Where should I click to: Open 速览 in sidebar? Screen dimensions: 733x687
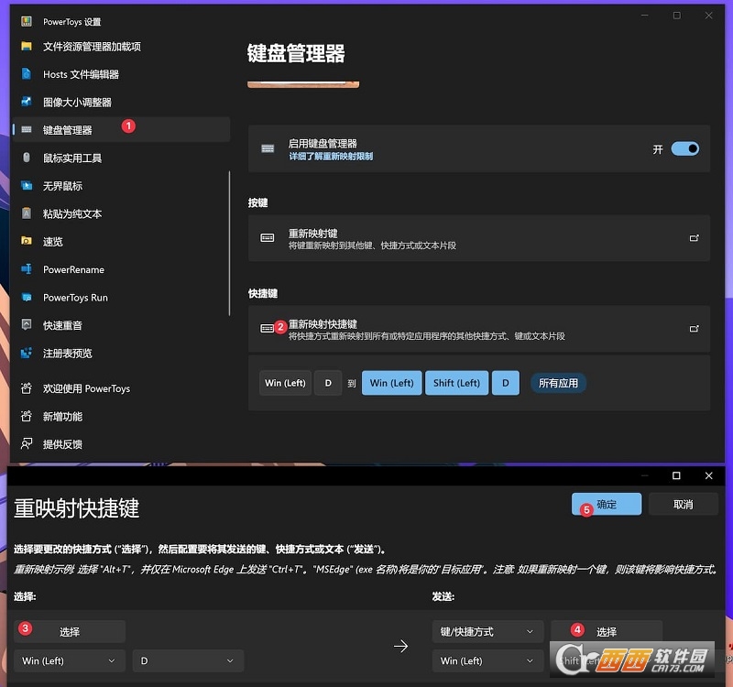coord(122,241)
